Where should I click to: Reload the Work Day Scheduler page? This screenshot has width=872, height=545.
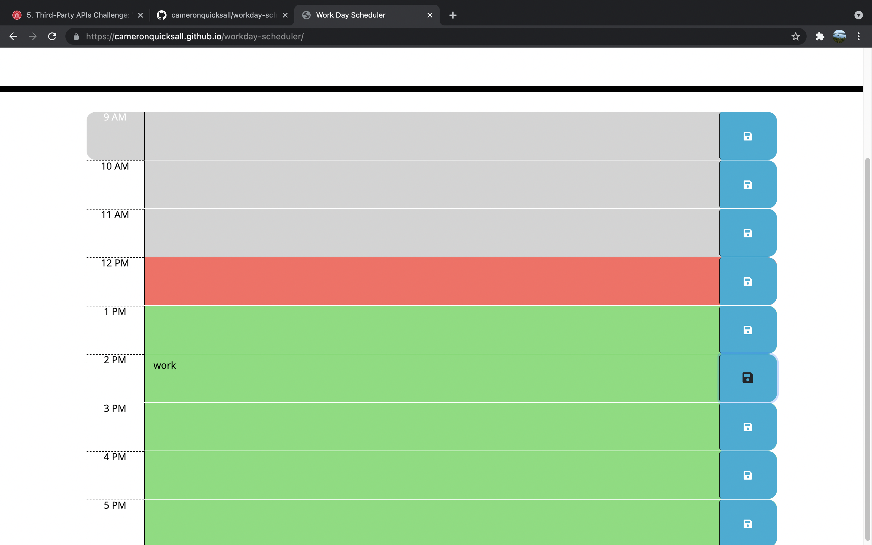[x=52, y=36]
